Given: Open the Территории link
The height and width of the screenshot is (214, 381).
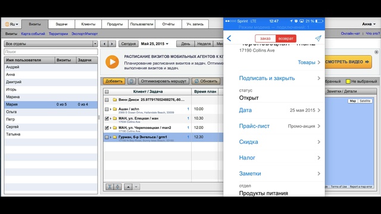Looking at the screenshot, I should click(x=58, y=34).
